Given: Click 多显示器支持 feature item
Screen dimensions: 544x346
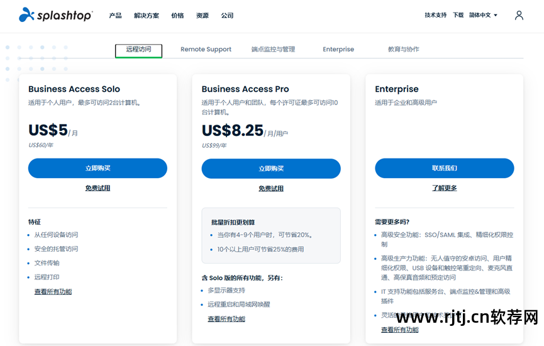Looking at the screenshot, I should click(x=226, y=290).
